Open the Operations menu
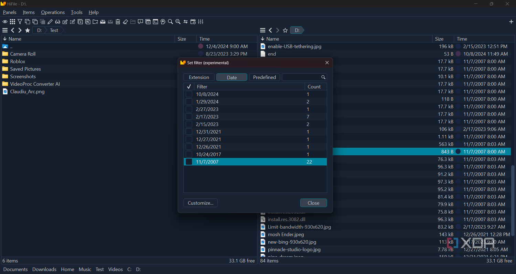516x274 pixels. [x=53, y=12]
